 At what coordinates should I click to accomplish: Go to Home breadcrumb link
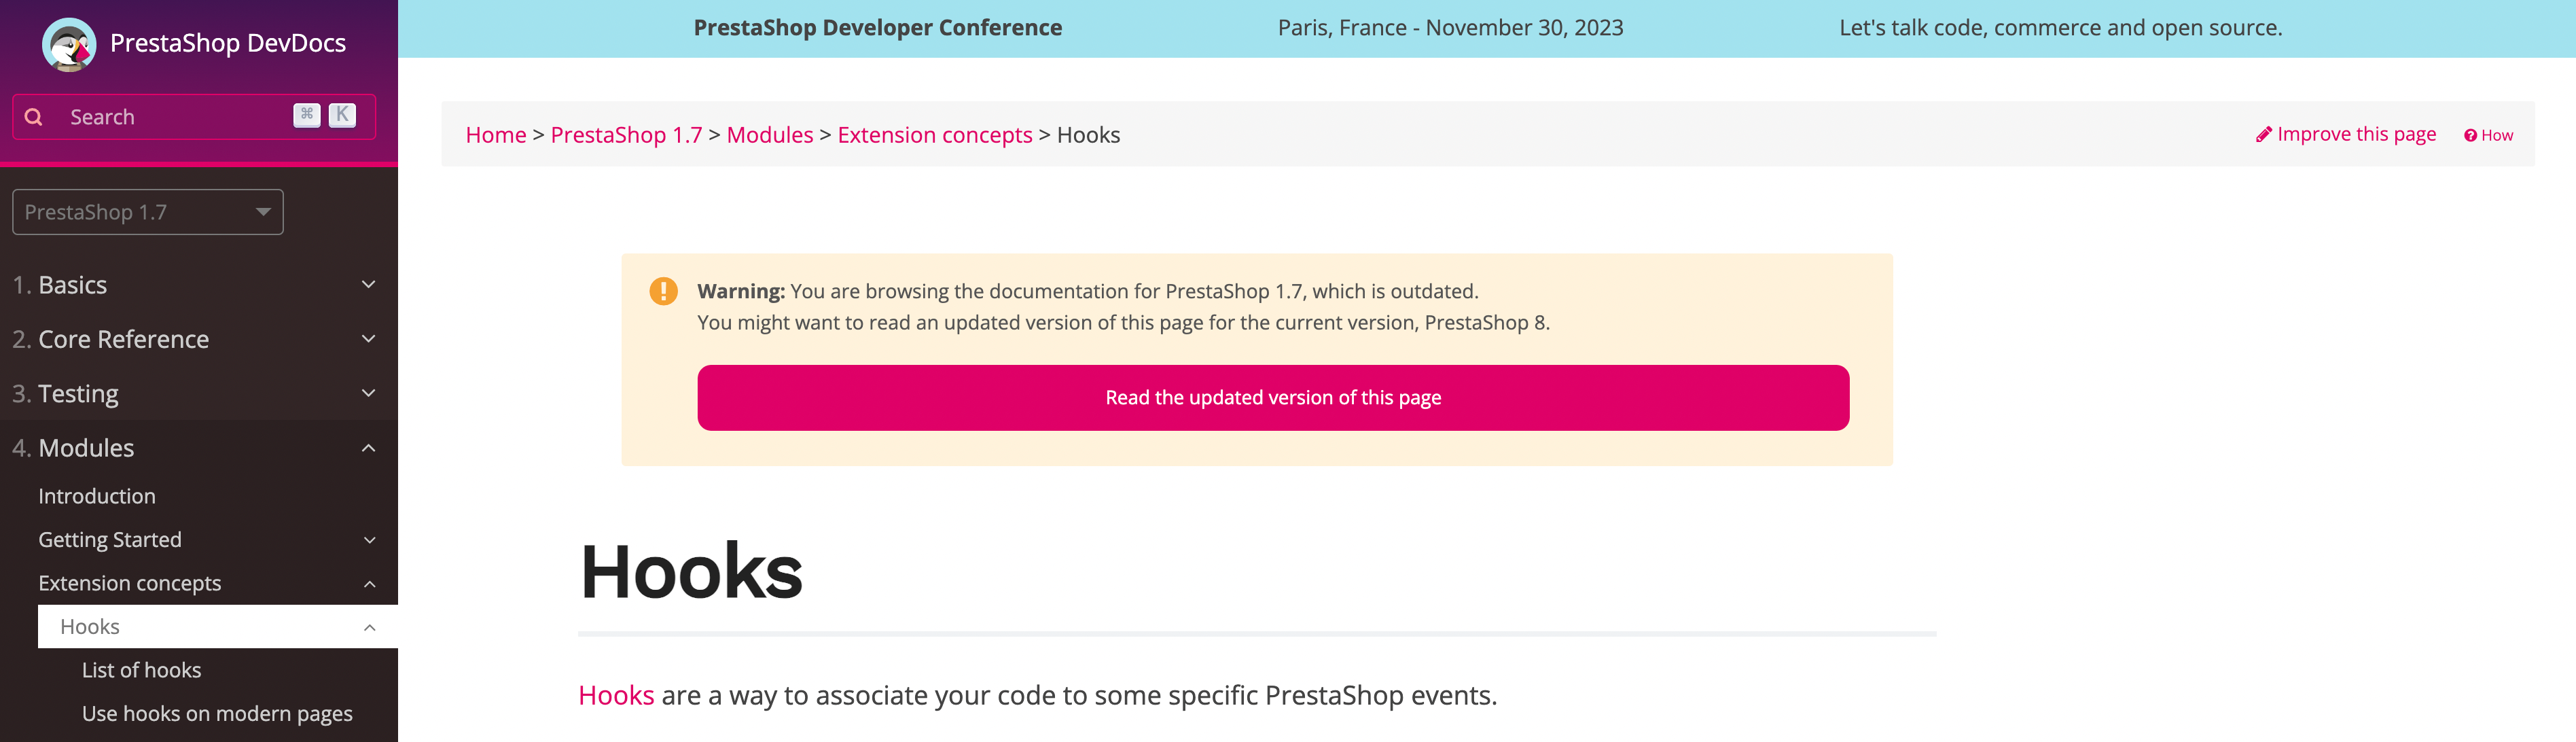tap(496, 135)
